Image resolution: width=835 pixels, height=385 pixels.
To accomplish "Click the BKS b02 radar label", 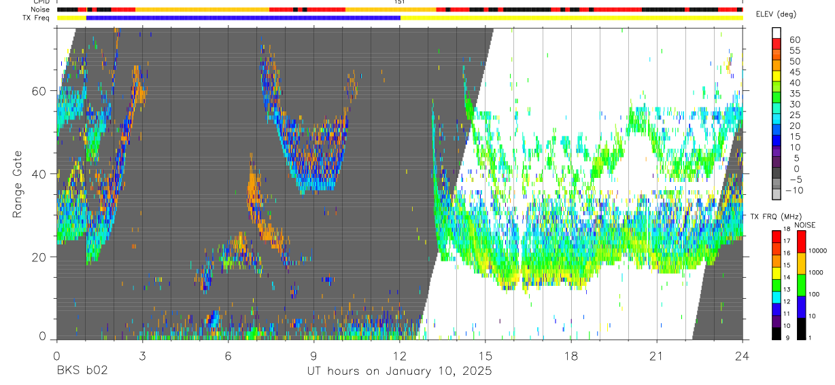I will (x=82, y=371).
